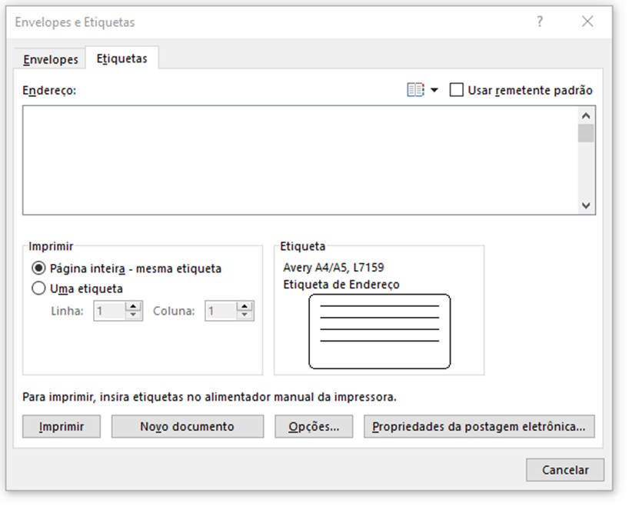Click the Coluna number field
The width and height of the screenshot is (629, 507).
point(221,311)
